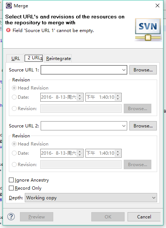The width and height of the screenshot is (166, 228).
Task: Click the red error icon beside message
Action: 9,30
